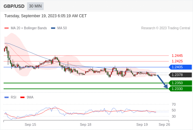Select the green 1.2330 support tag

coord(181,89)
